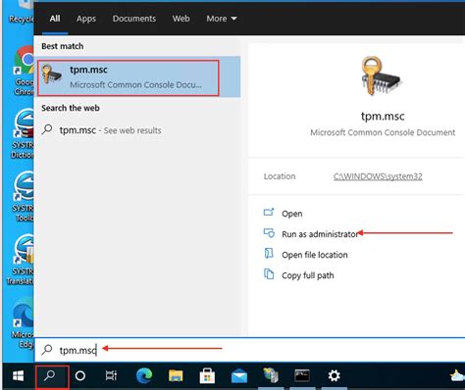Switch to the Web search tab
Screen dimensions: 465x390
click(181, 19)
